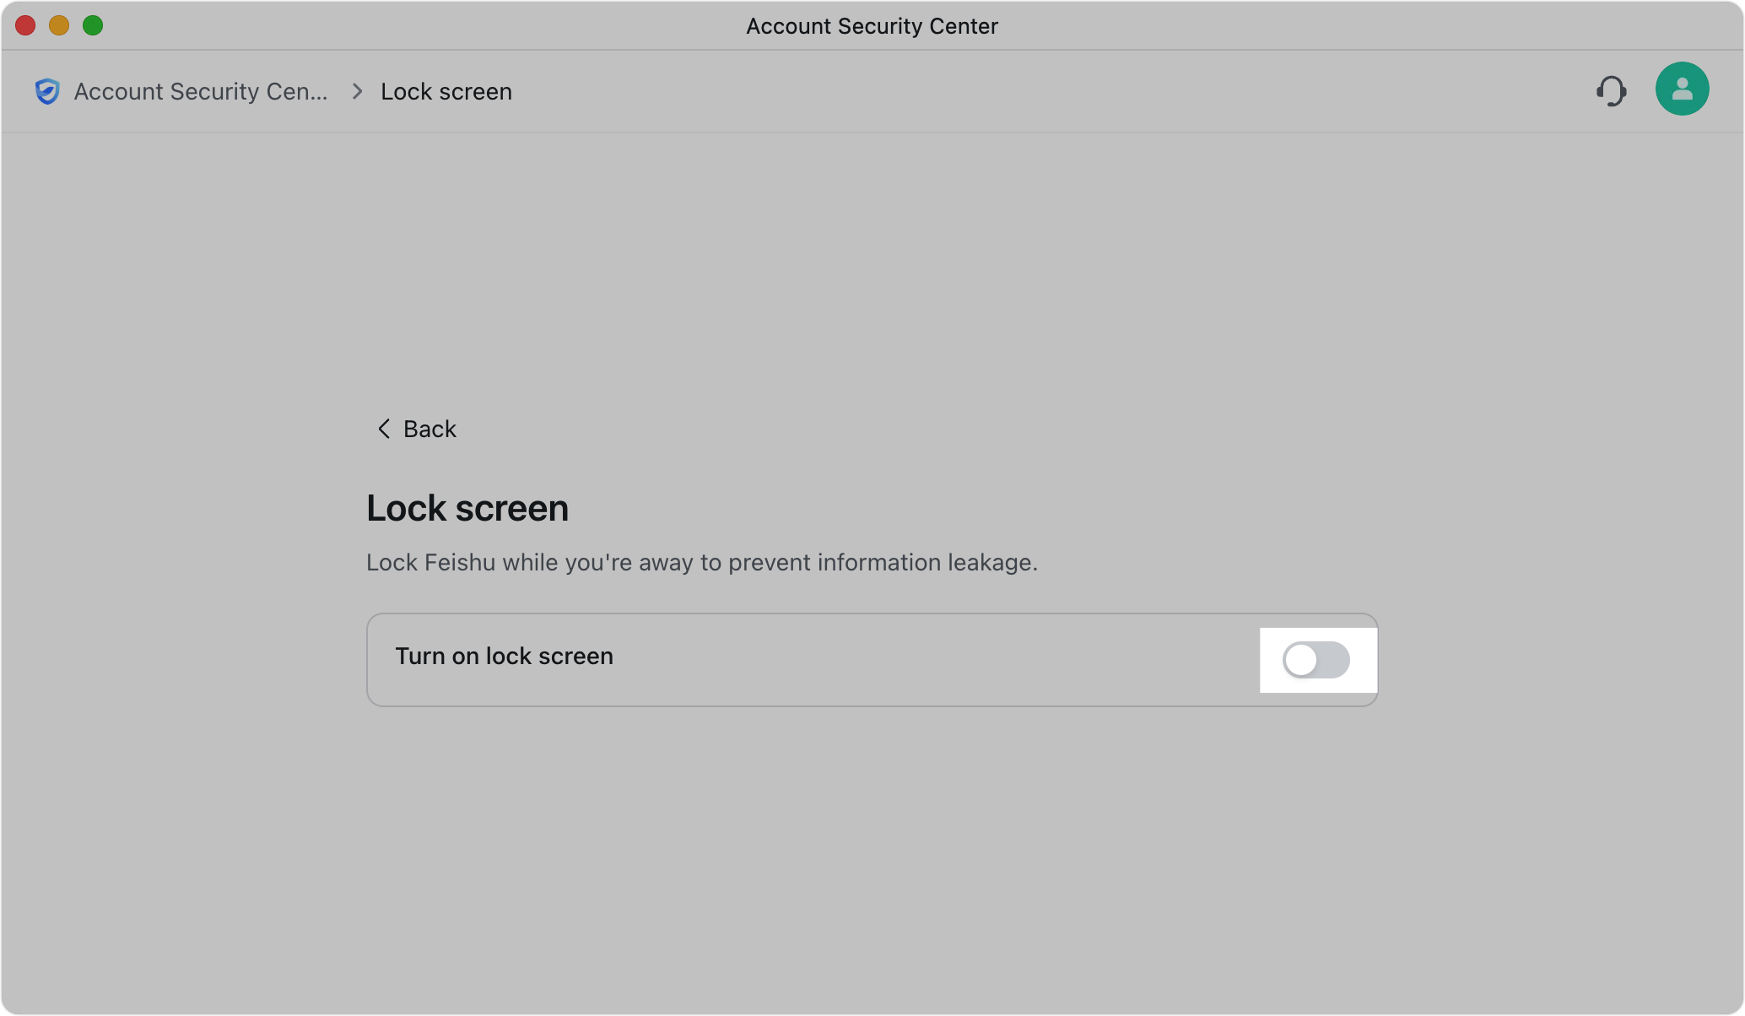This screenshot has height=1016, width=1745.
Task: Click the "Turn on lock screen" label
Action: click(x=504, y=657)
